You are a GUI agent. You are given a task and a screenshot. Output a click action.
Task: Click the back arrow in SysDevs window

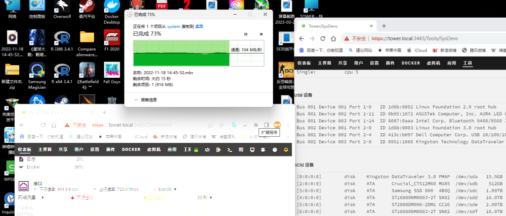pyautogui.click(x=302, y=38)
